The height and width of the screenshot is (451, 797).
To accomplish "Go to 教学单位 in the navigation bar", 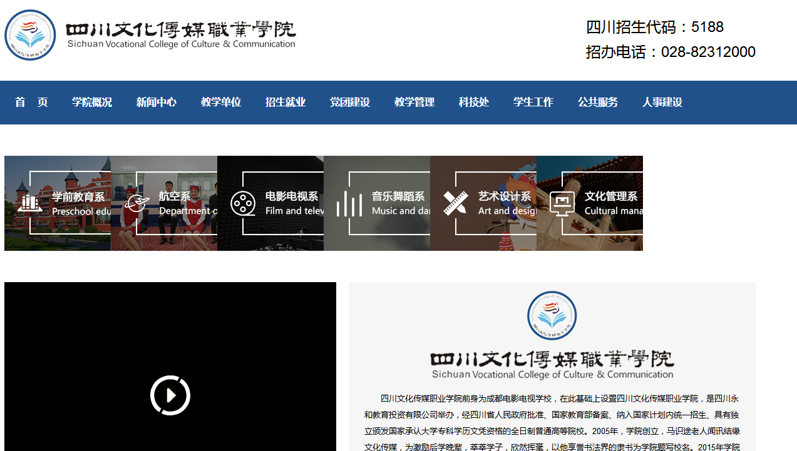I will [x=221, y=103].
